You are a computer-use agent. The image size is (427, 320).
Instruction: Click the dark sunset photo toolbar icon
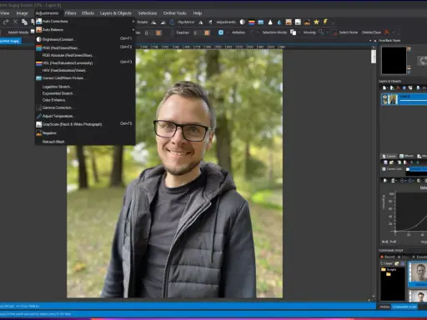click(307, 22)
